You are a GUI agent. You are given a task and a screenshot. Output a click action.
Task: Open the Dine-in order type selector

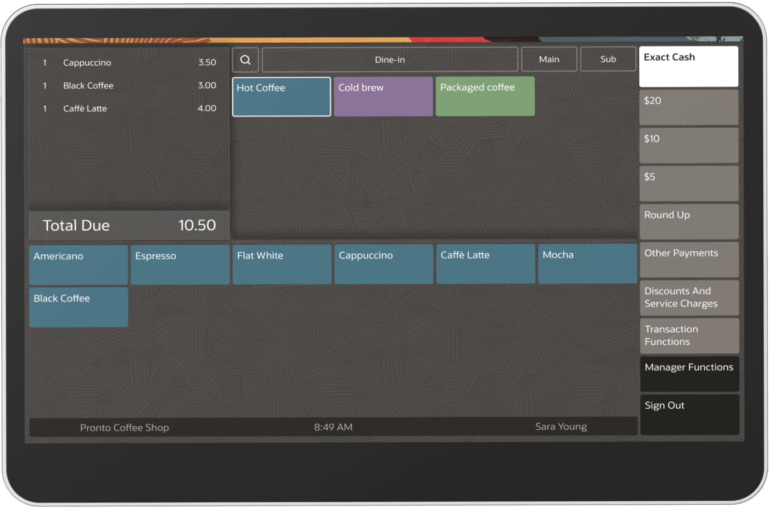390,59
